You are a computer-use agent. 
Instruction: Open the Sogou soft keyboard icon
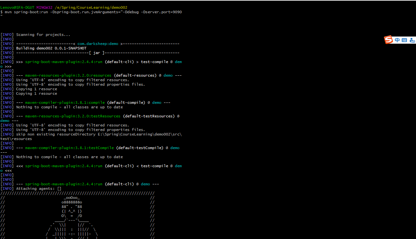point(404,40)
